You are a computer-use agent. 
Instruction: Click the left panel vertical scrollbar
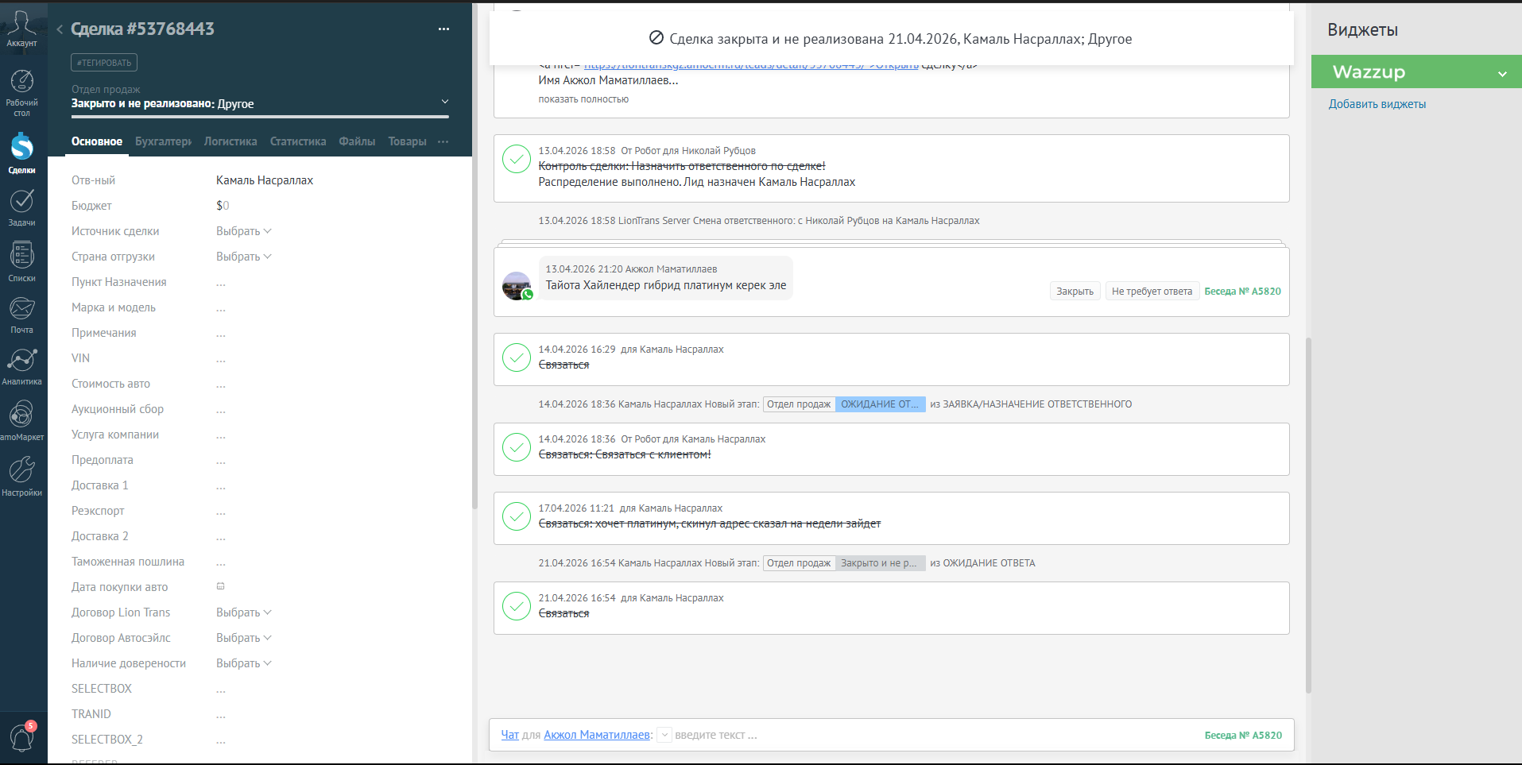coord(475,254)
